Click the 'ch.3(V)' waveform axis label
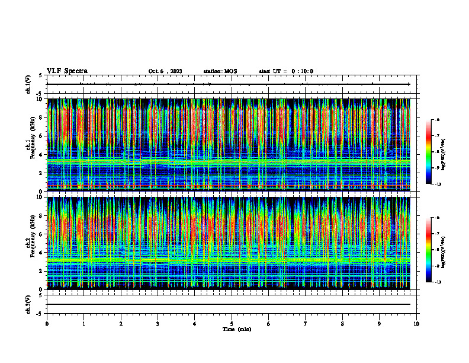469x363 pixels. coord(28,304)
